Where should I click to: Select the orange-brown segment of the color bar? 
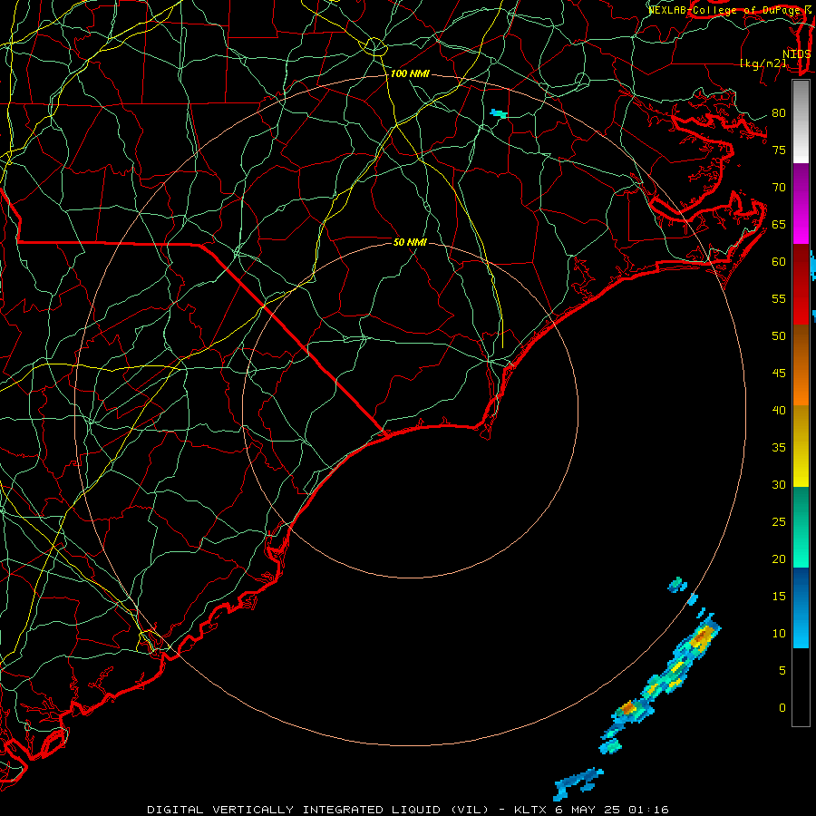click(801, 364)
